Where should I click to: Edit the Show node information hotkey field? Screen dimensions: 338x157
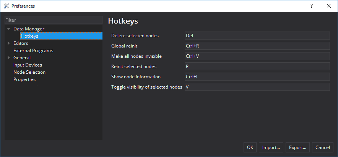(257, 77)
